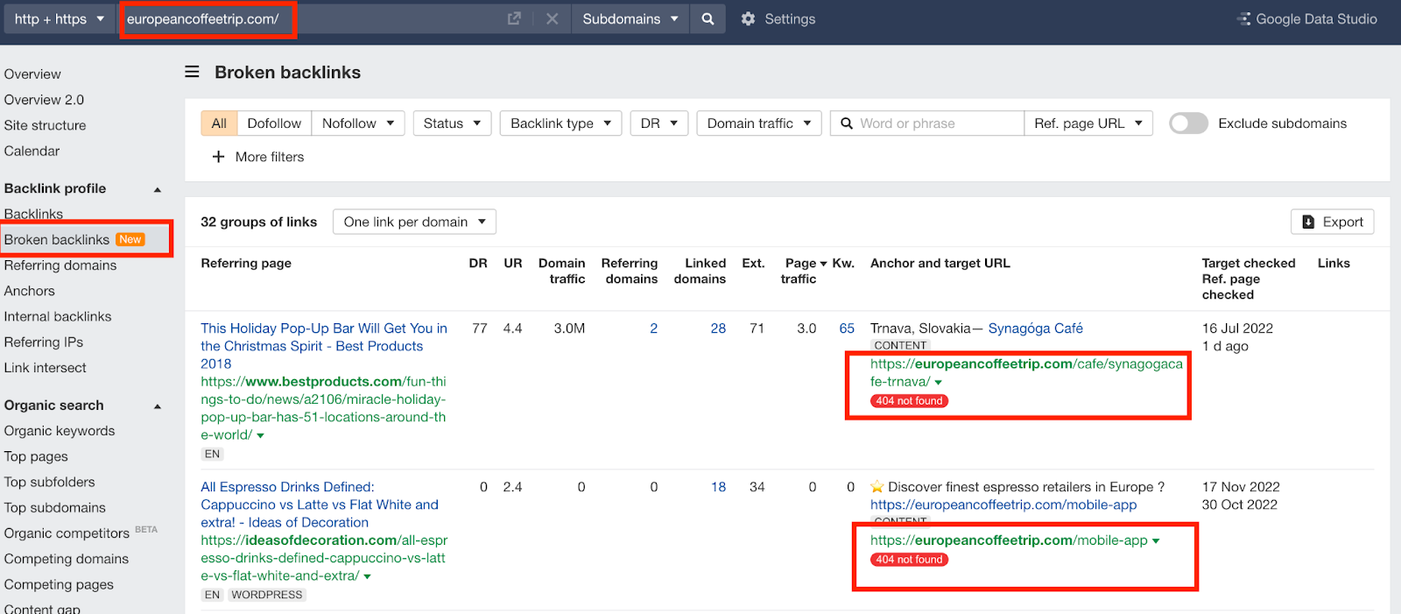This screenshot has height=614, width=1401.
Task: Open the Domain traffic filter dropdown
Action: pyautogui.click(x=759, y=124)
